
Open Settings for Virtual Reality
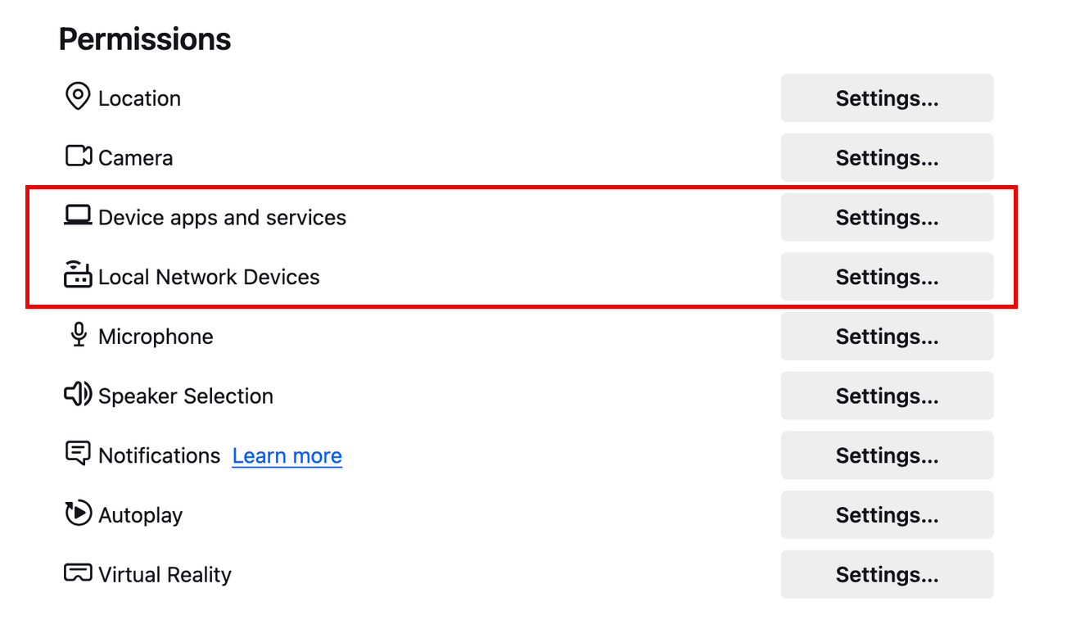(887, 574)
